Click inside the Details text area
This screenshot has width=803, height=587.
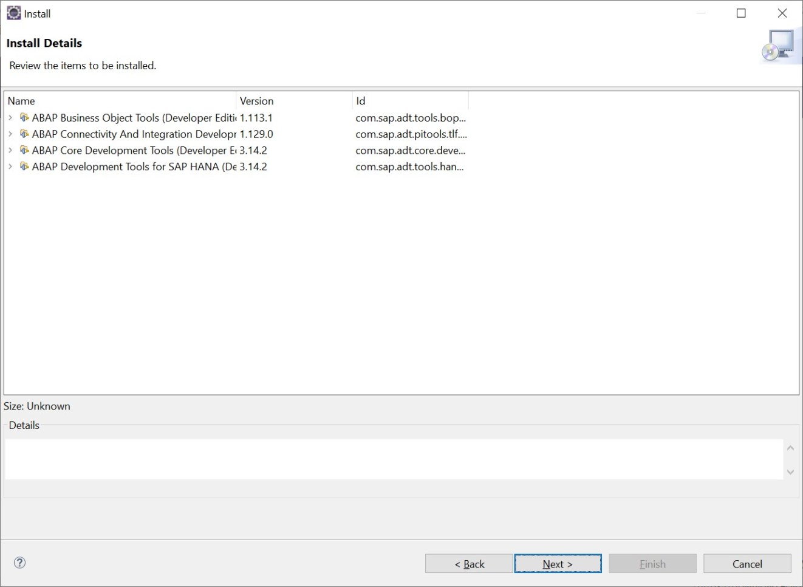coord(393,459)
